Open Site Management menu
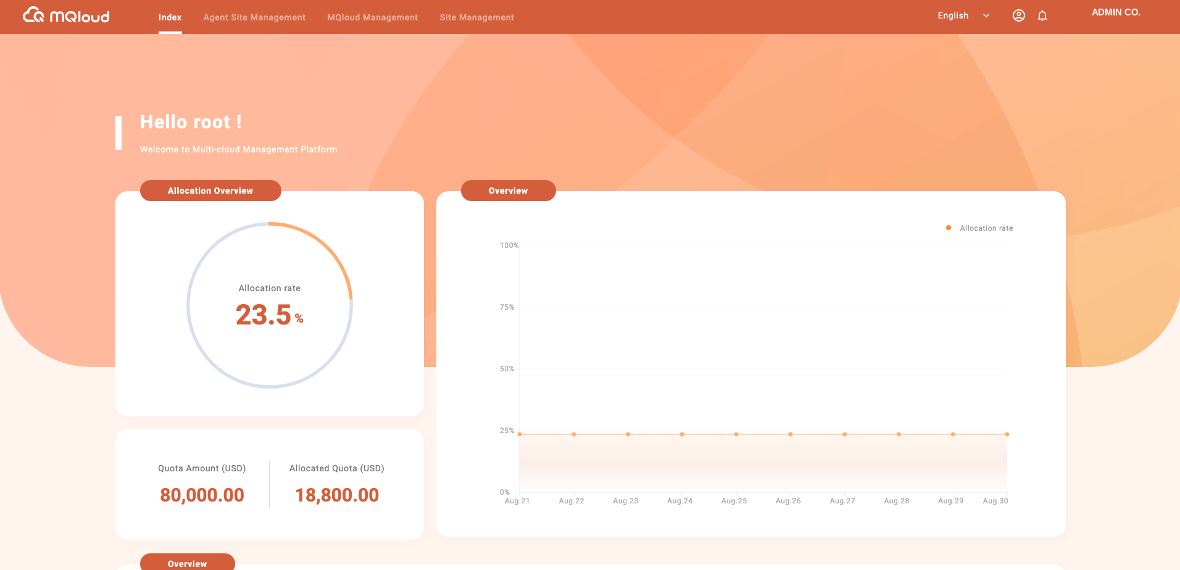Image resolution: width=1180 pixels, height=570 pixels. tap(476, 17)
